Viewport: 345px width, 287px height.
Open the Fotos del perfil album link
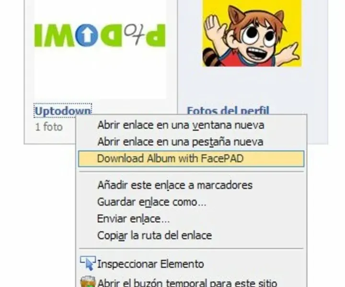click(x=228, y=110)
